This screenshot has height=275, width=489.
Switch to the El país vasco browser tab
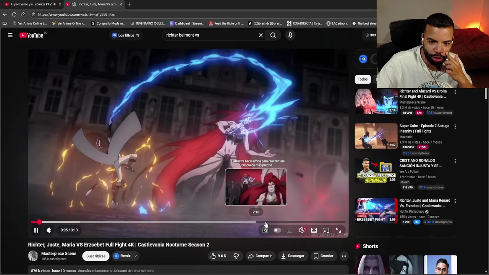(31, 4)
